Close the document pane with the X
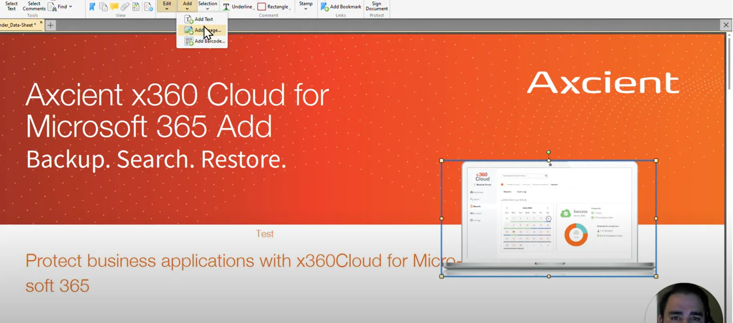 point(726,25)
